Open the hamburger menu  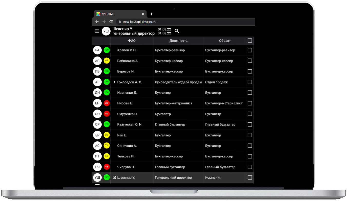pos(97,31)
